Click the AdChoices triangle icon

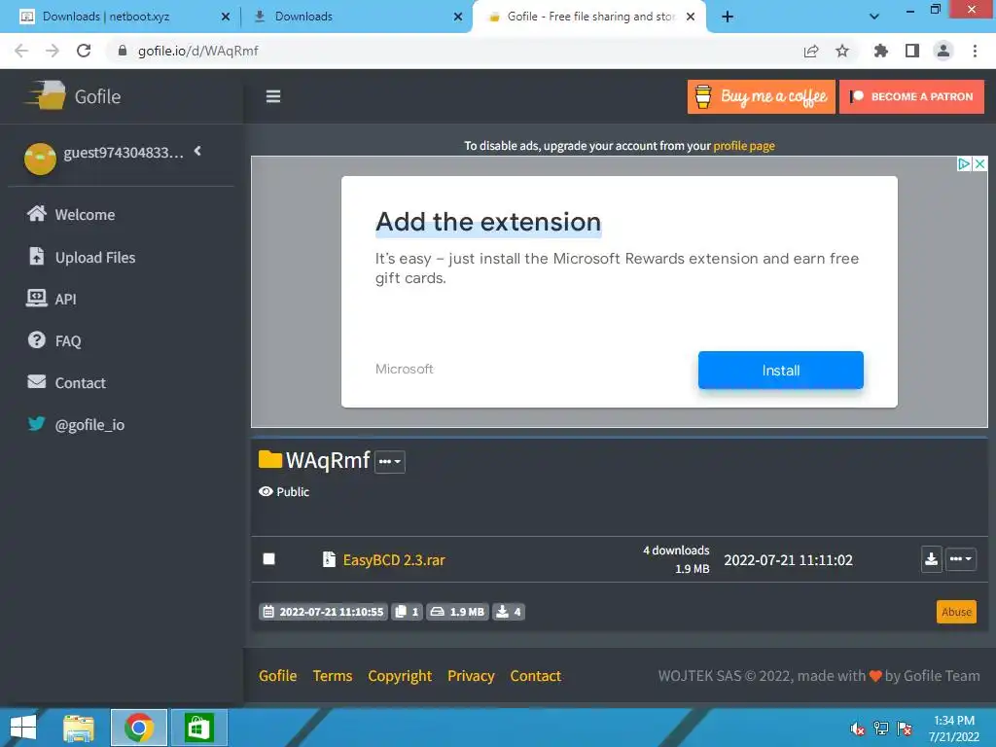964,163
